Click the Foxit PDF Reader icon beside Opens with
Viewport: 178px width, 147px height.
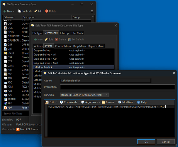18,129
